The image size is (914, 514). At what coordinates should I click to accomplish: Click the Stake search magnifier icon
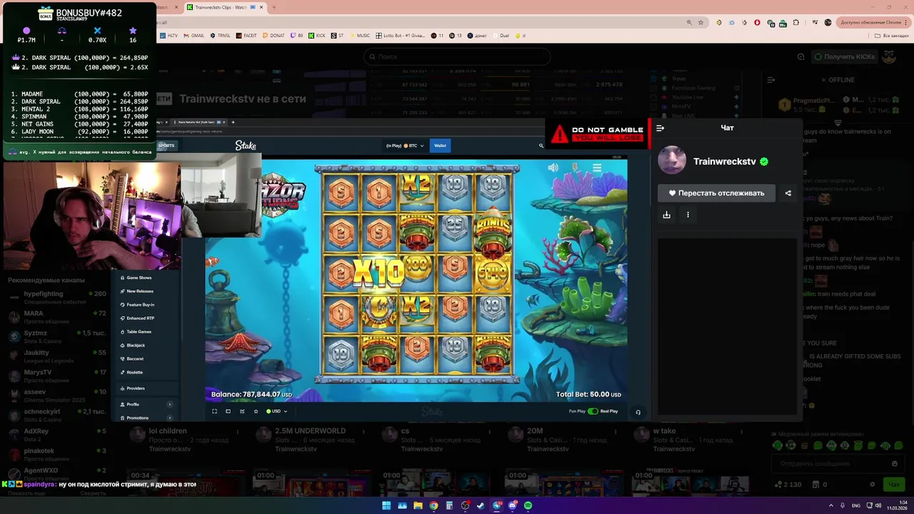(x=541, y=146)
